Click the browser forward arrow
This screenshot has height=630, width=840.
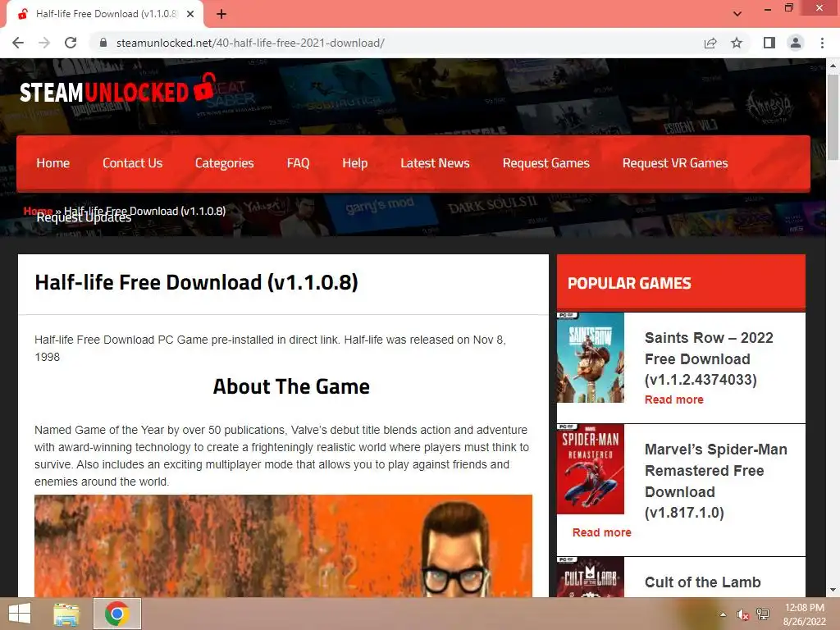[44, 43]
